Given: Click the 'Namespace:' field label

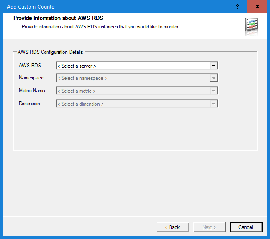Looking at the screenshot, I should [x=32, y=78].
